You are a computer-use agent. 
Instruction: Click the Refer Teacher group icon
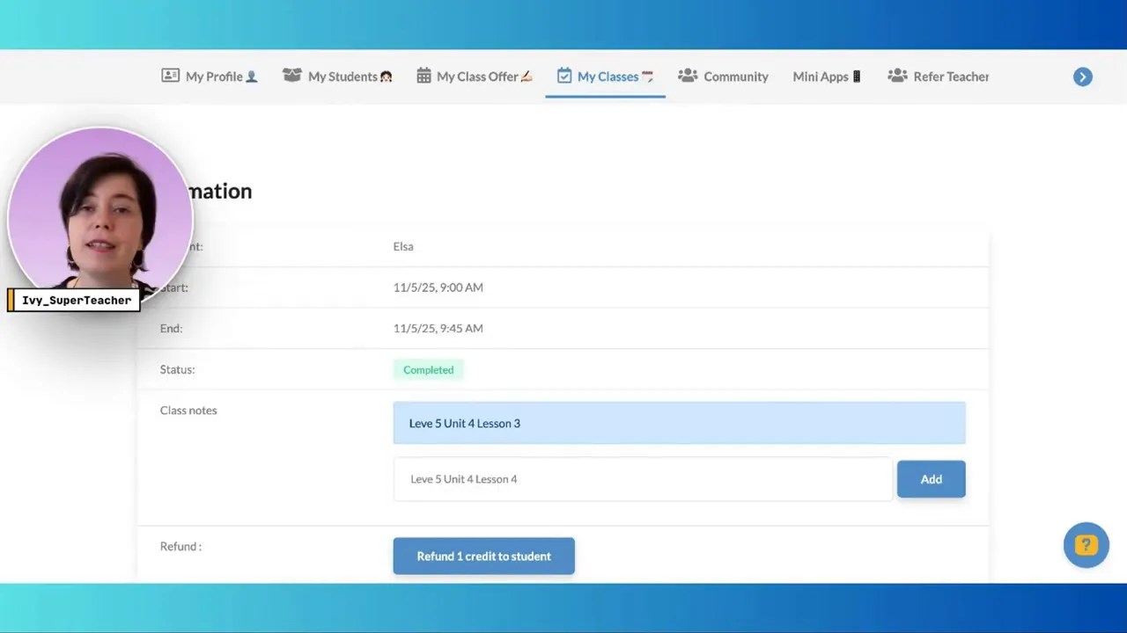click(897, 76)
